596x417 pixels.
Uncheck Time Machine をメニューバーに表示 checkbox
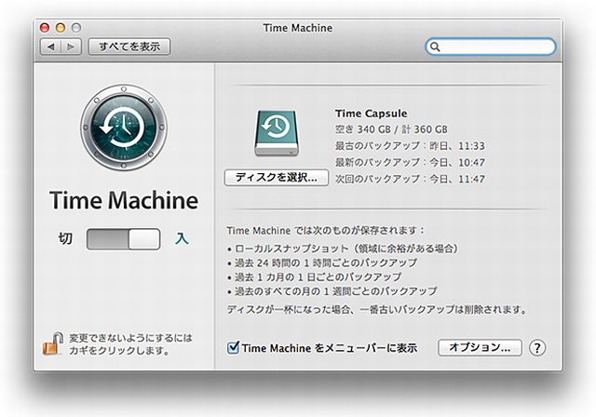233,347
